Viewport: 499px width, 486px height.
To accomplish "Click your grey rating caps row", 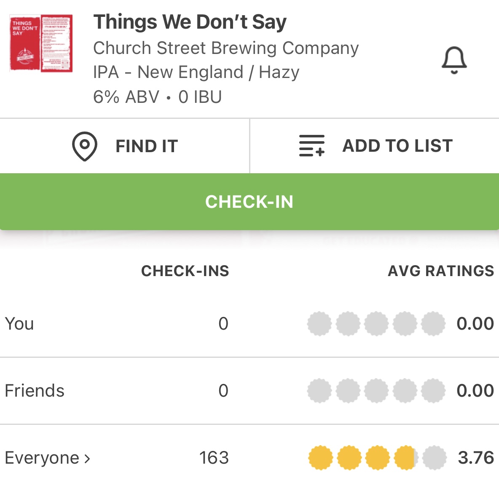I will [x=376, y=324].
